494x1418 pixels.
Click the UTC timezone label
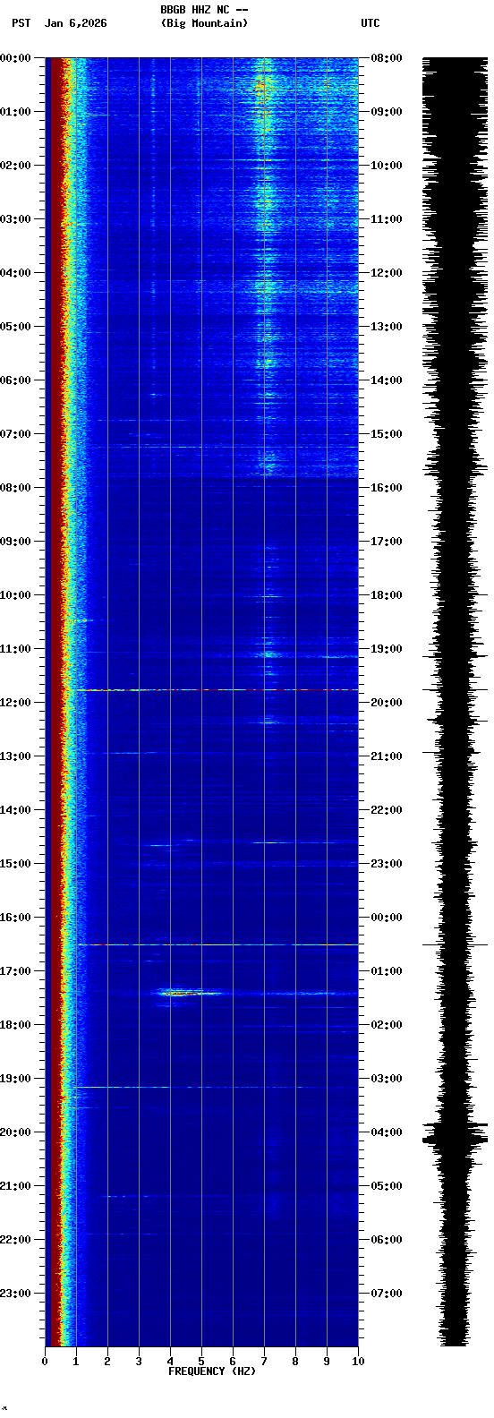tap(370, 23)
